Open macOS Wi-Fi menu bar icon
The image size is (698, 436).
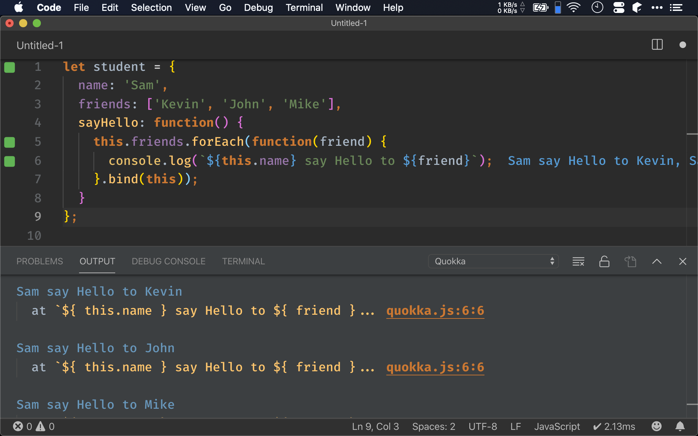(x=574, y=7)
